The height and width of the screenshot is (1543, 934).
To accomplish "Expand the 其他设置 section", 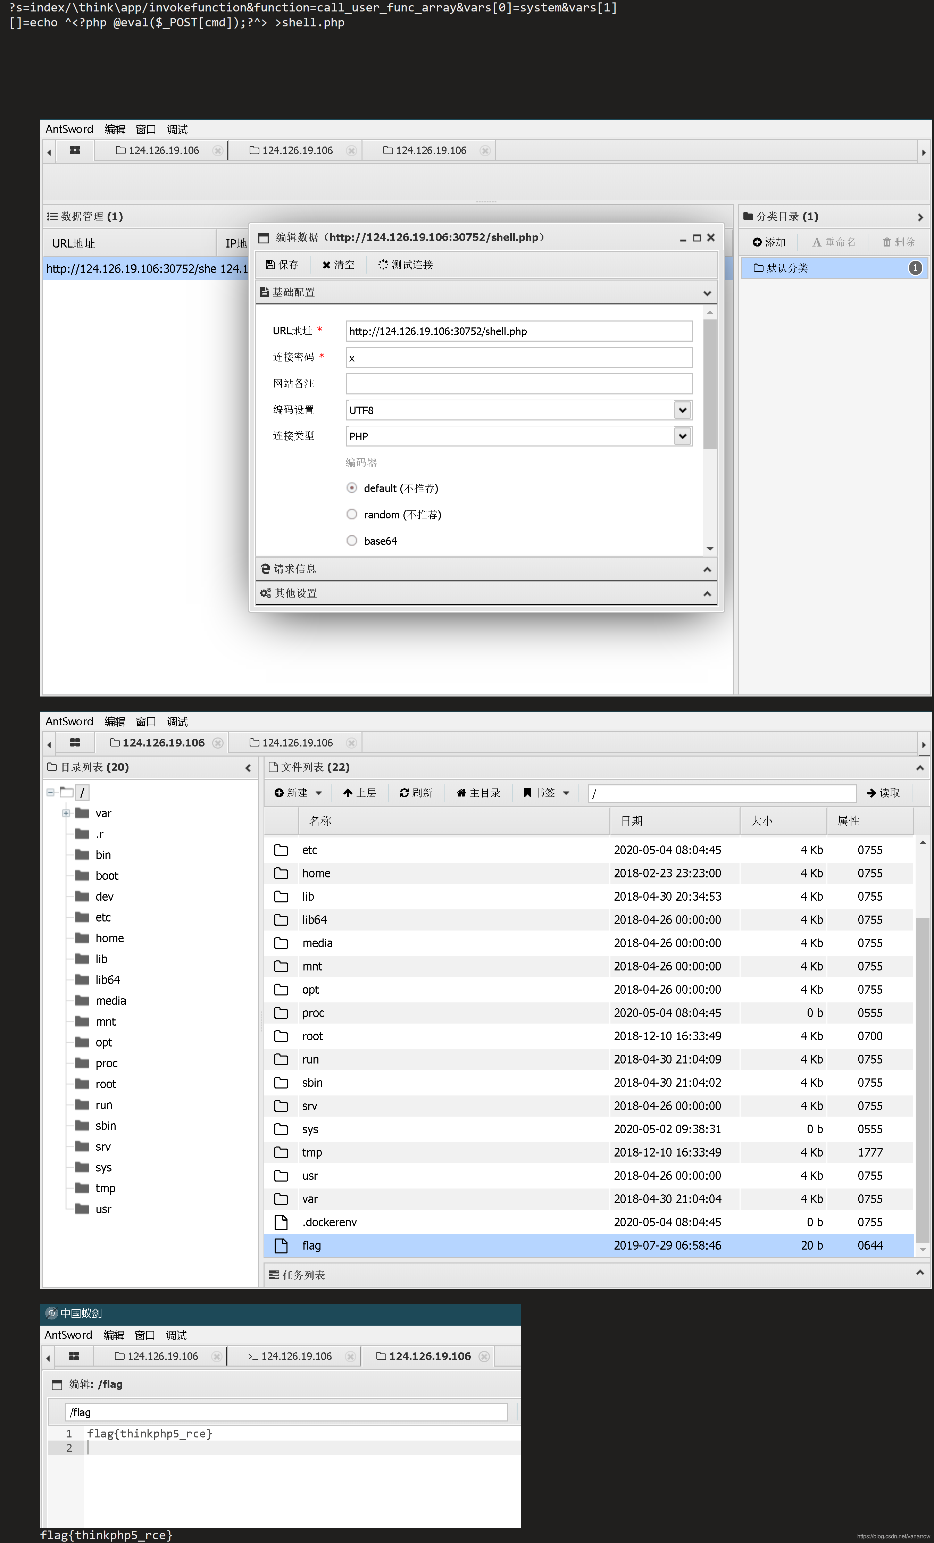I will (x=707, y=594).
